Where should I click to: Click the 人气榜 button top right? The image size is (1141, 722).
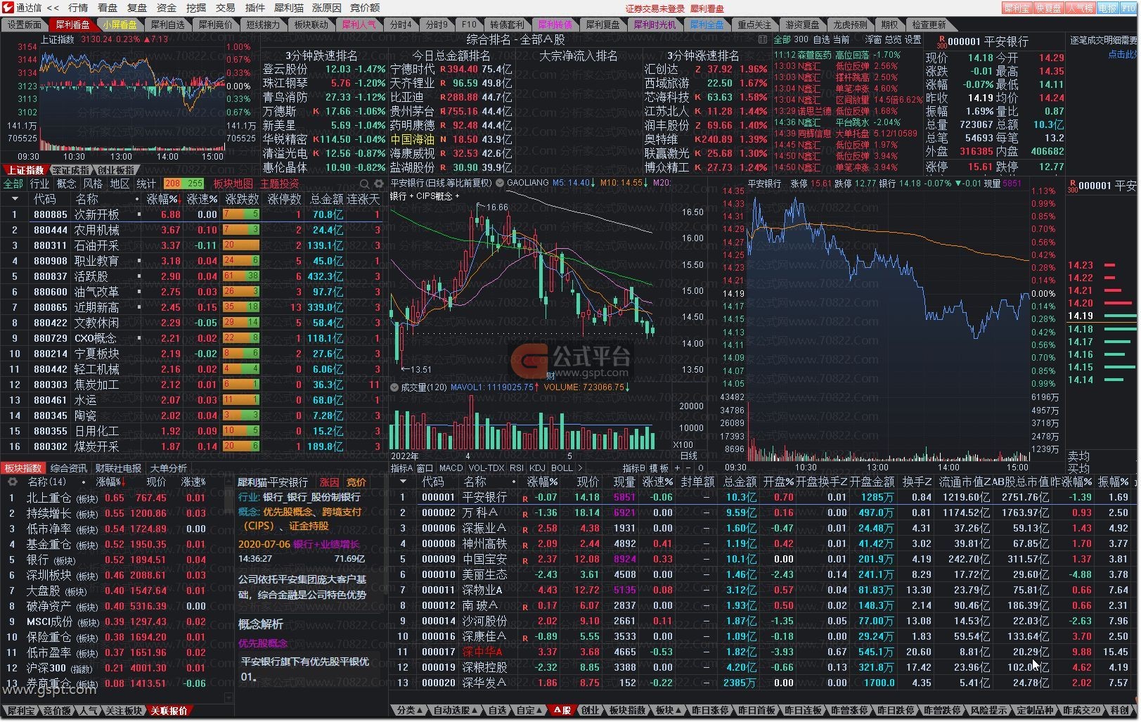1080,8
